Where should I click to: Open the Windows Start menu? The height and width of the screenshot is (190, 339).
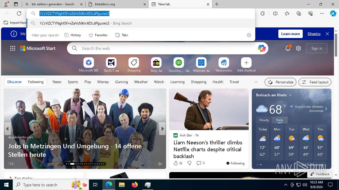[6, 185]
